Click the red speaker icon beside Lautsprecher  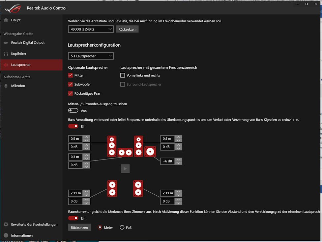pyautogui.click(x=6, y=65)
